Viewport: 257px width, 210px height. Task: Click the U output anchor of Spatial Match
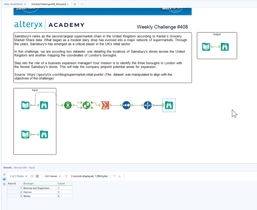(x=92, y=108)
